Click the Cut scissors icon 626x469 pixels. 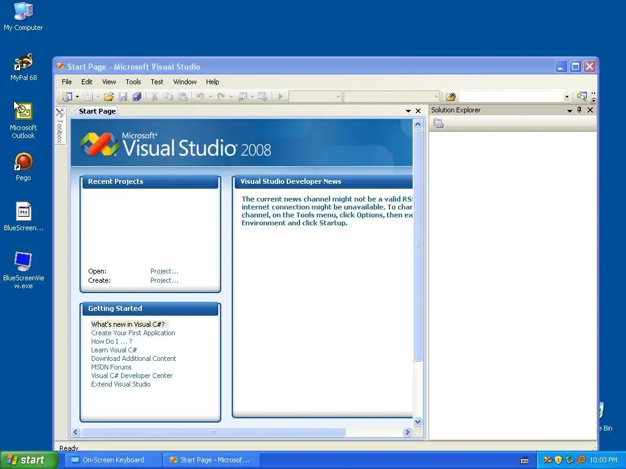coord(154,96)
